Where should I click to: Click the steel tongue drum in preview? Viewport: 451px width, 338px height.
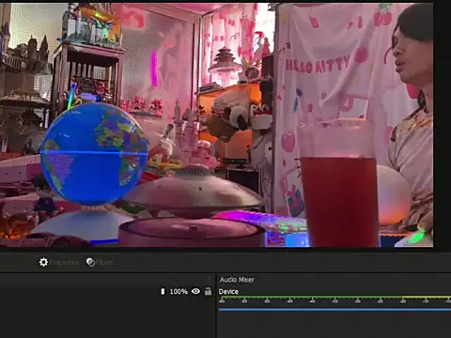[x=194, y=192]
